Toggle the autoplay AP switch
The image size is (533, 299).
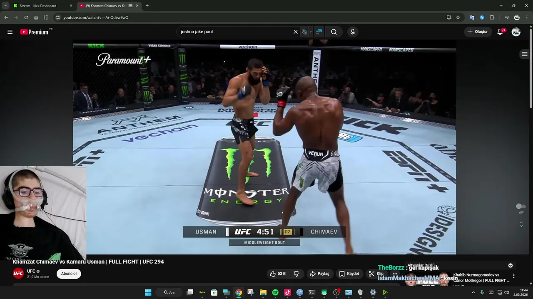point(521,206)
